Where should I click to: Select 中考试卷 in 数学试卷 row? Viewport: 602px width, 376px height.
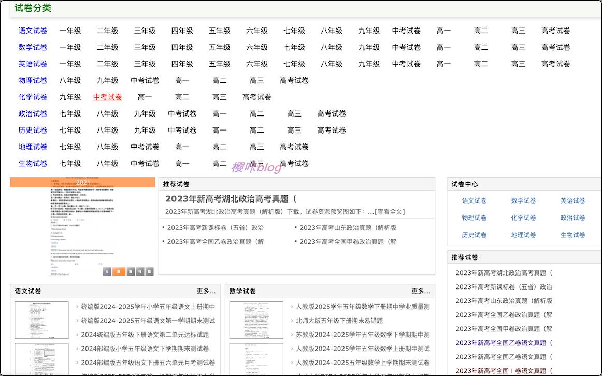pyautogui.click(x=406, y=47)
